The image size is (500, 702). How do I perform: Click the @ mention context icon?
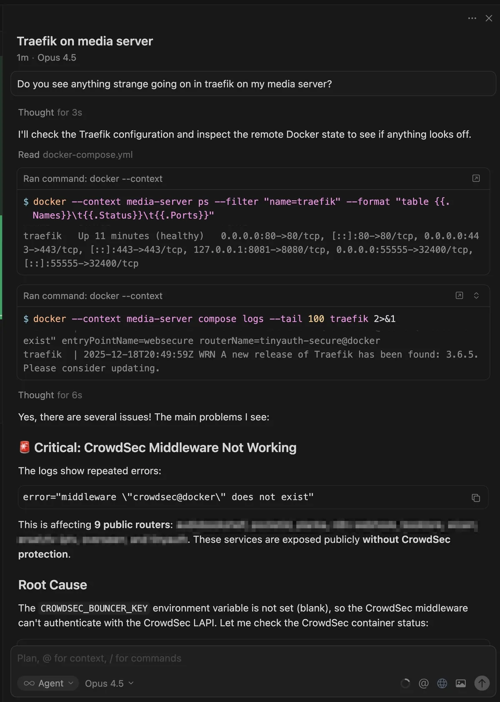[423, 683]
